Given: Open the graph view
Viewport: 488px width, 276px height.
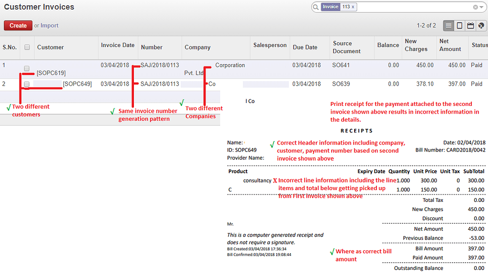Looking at the screenshot, I should point(481,26).
